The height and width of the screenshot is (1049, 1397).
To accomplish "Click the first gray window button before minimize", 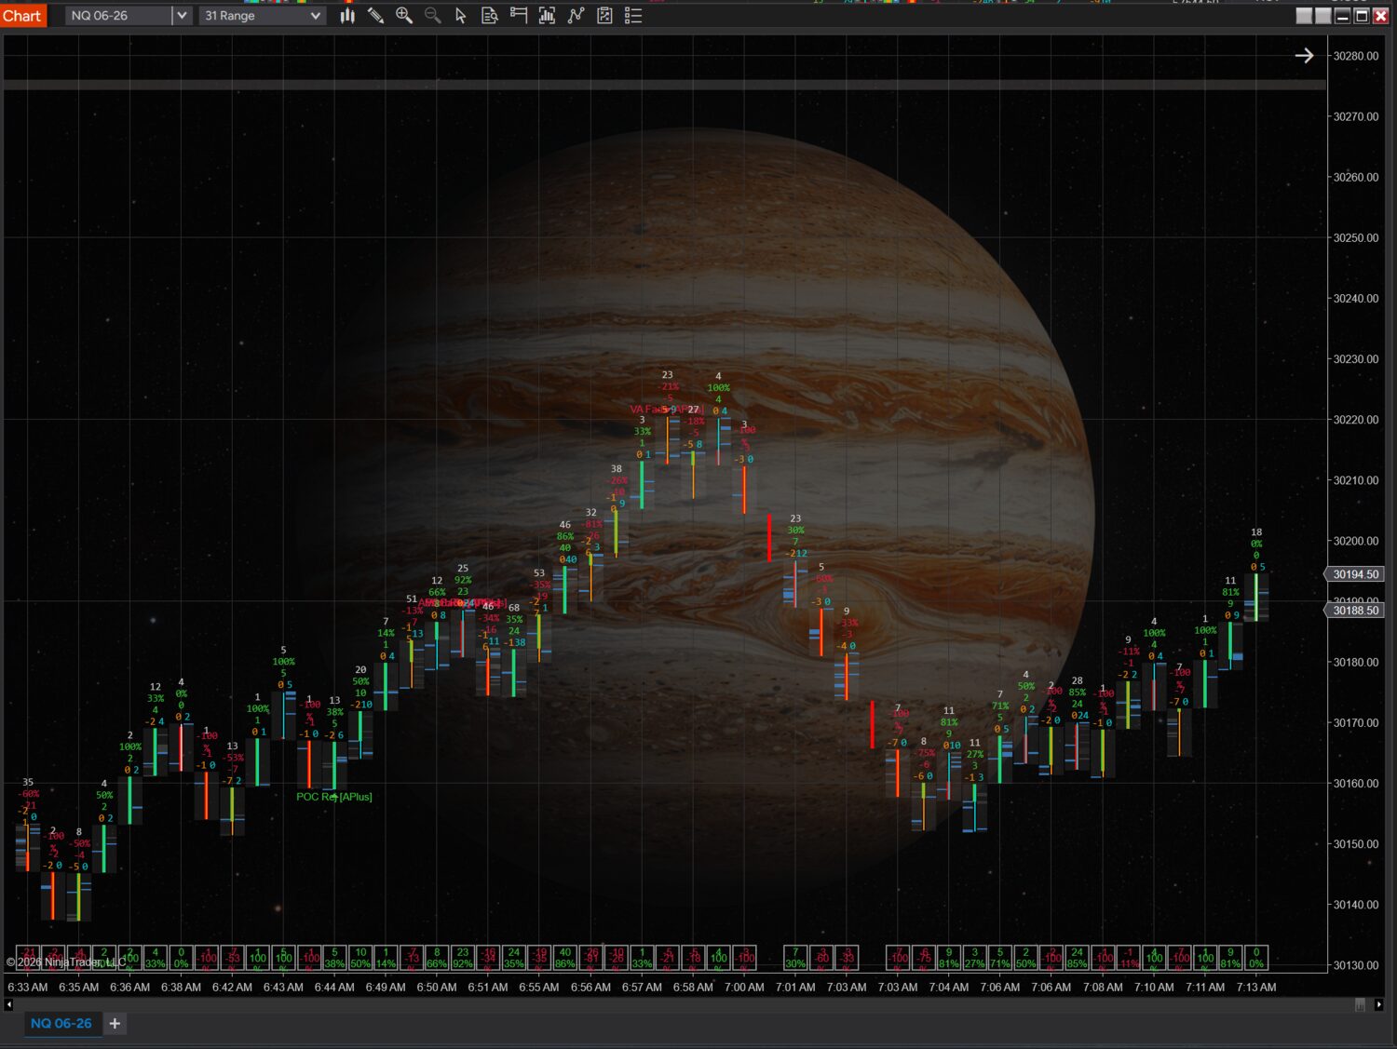I will pos(1305,16).
